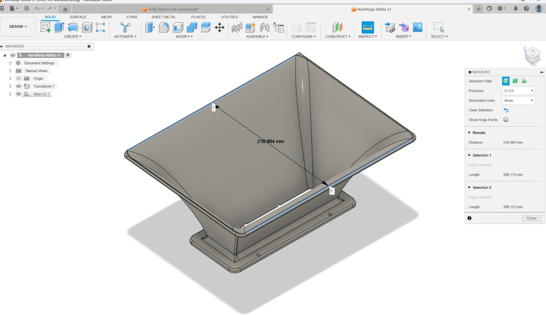The width and height of the screenshot is (546, 315).
Task: Set selection filter to component
Action: (x=524, y=81)
